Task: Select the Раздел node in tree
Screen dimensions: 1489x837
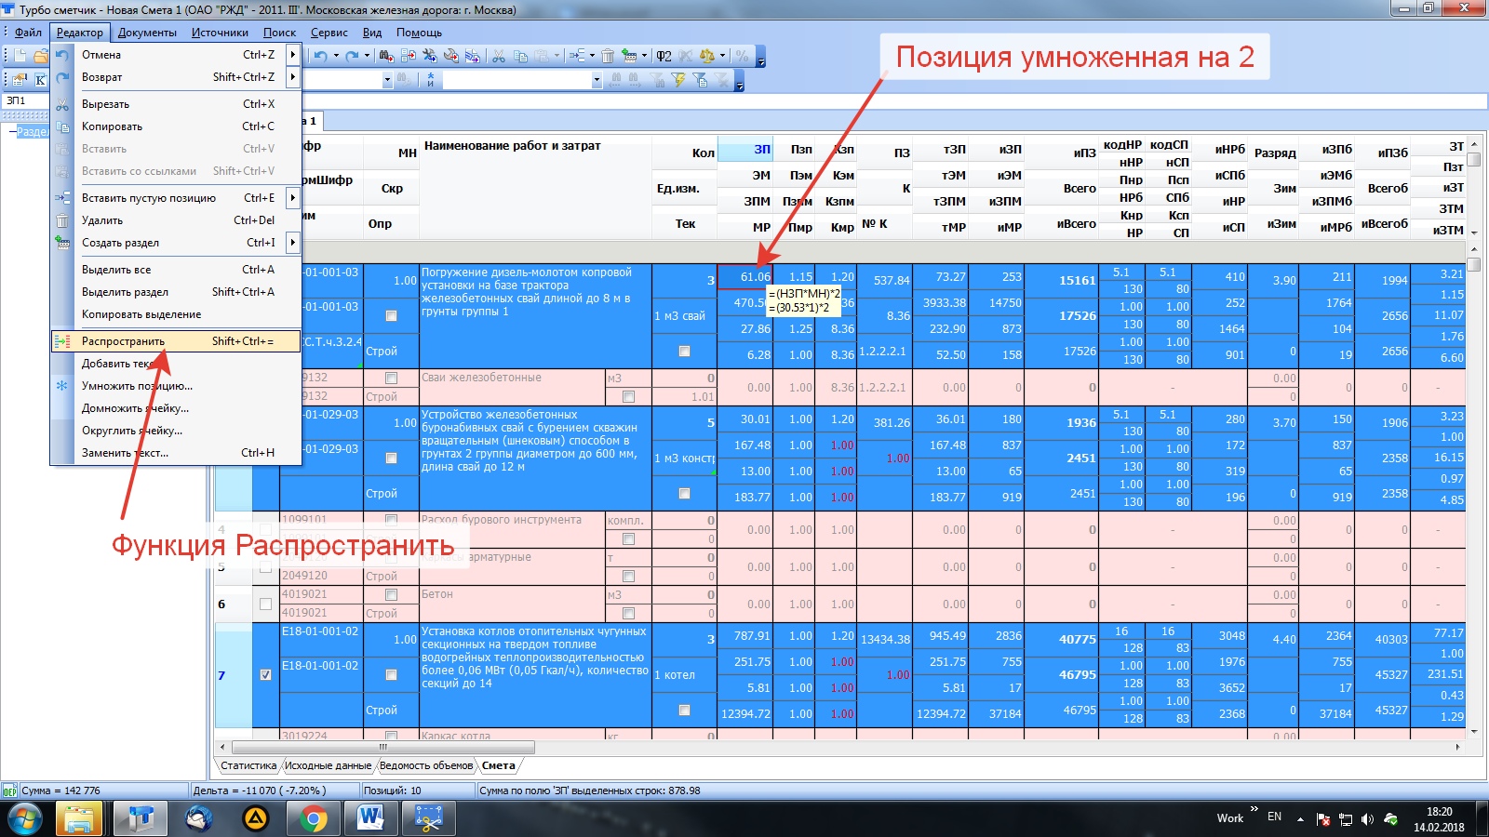Action: pyautogui.click(x=33, y=131)
